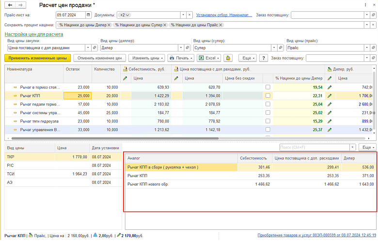Open Сохранять процент наценки dropdown arrow
The width and height of the screenshot is (378, 241).
(x=367, y=25)
